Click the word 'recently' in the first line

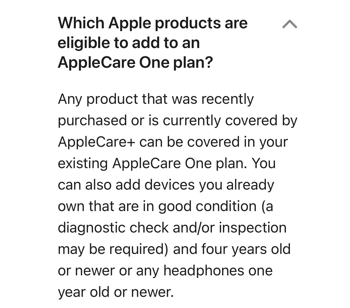[228, 99]
